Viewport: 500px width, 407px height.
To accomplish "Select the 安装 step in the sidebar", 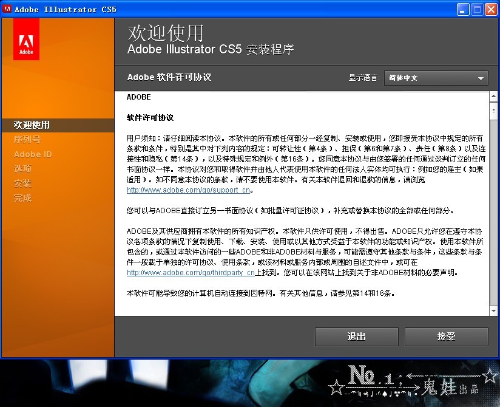I will click(22, 183).
